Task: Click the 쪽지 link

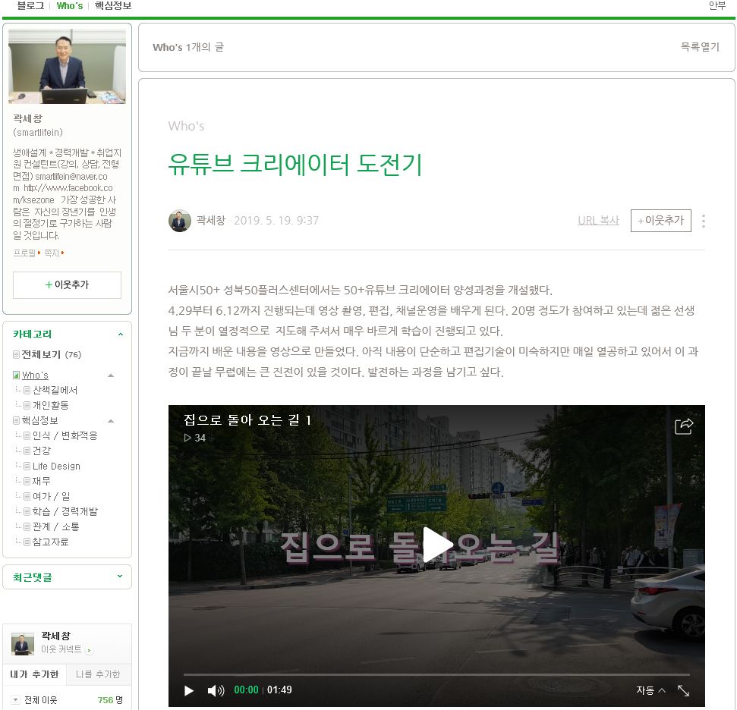Action: 52,253
